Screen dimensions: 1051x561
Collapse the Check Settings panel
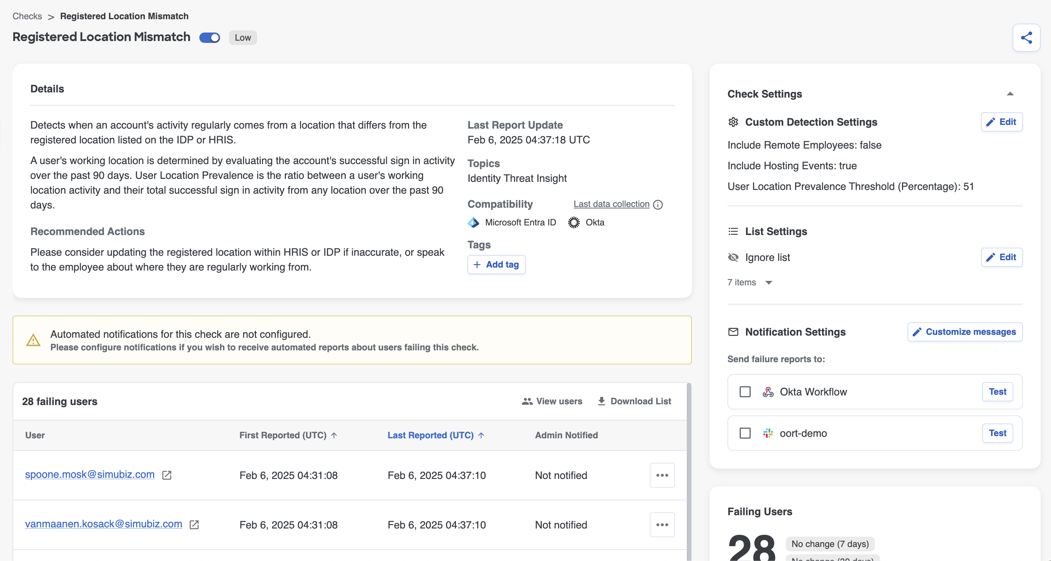click(1010, 94)
